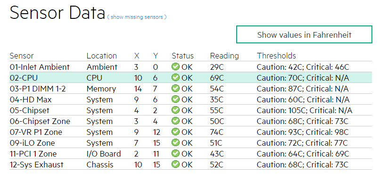
Task: Select the 11-PCI 1 Zone sensor name
Action: 33,154
